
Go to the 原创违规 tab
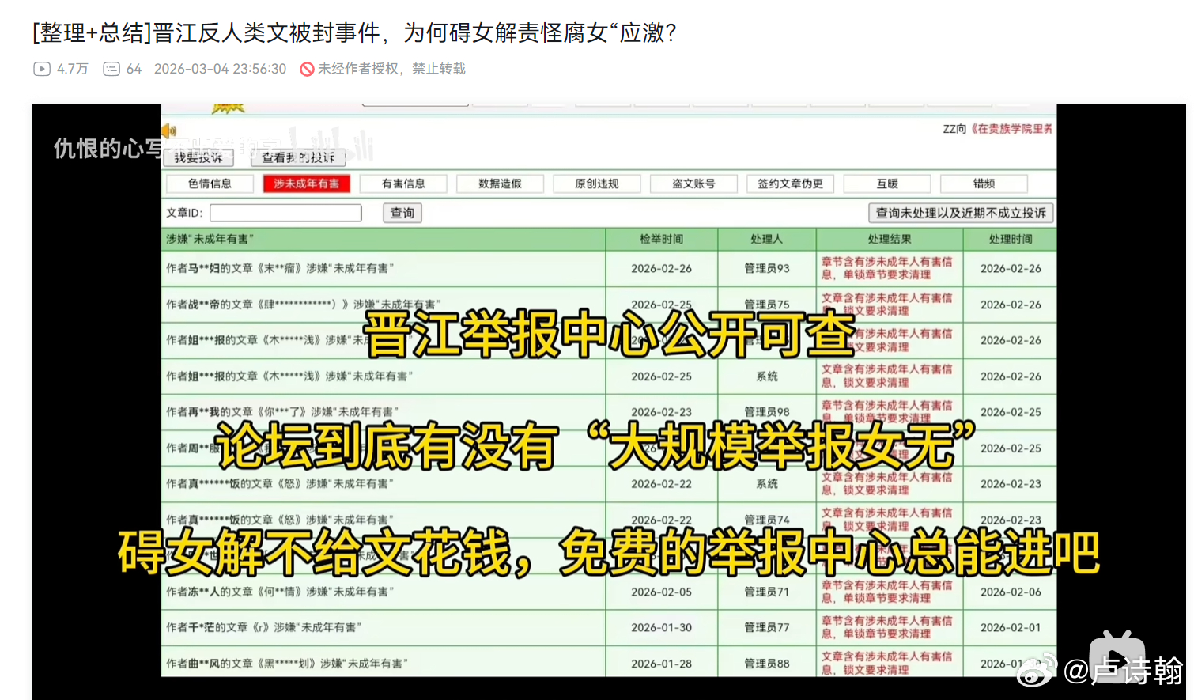(596, 184)
